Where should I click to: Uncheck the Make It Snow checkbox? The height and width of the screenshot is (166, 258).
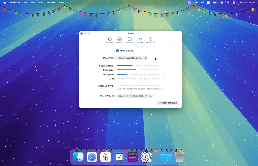[117, 50]
